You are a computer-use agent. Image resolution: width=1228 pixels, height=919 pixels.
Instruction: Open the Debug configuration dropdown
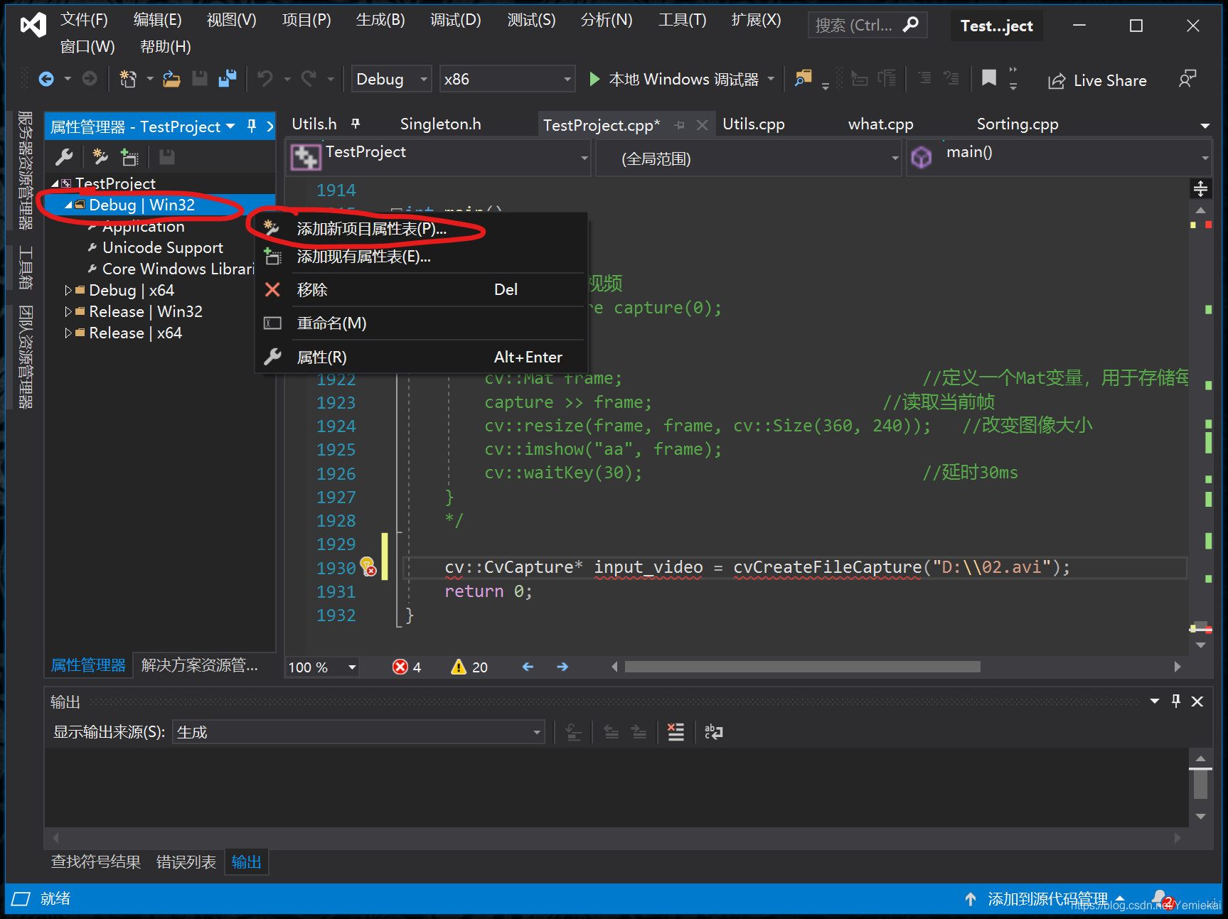pyautogui.click(x=392, y=79)
